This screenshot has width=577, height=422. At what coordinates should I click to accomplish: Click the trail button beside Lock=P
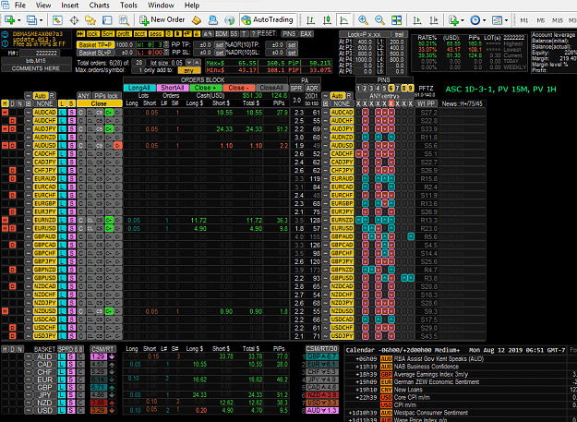399,34
